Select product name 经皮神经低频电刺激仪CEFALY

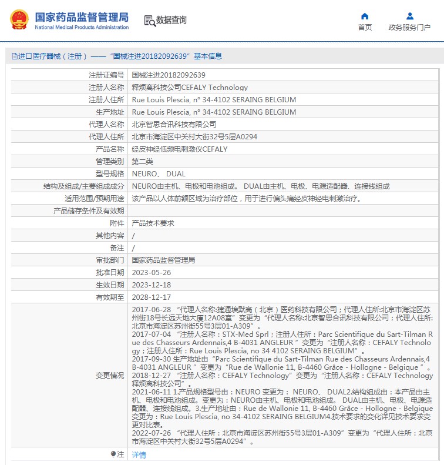(x=180, y=149)
